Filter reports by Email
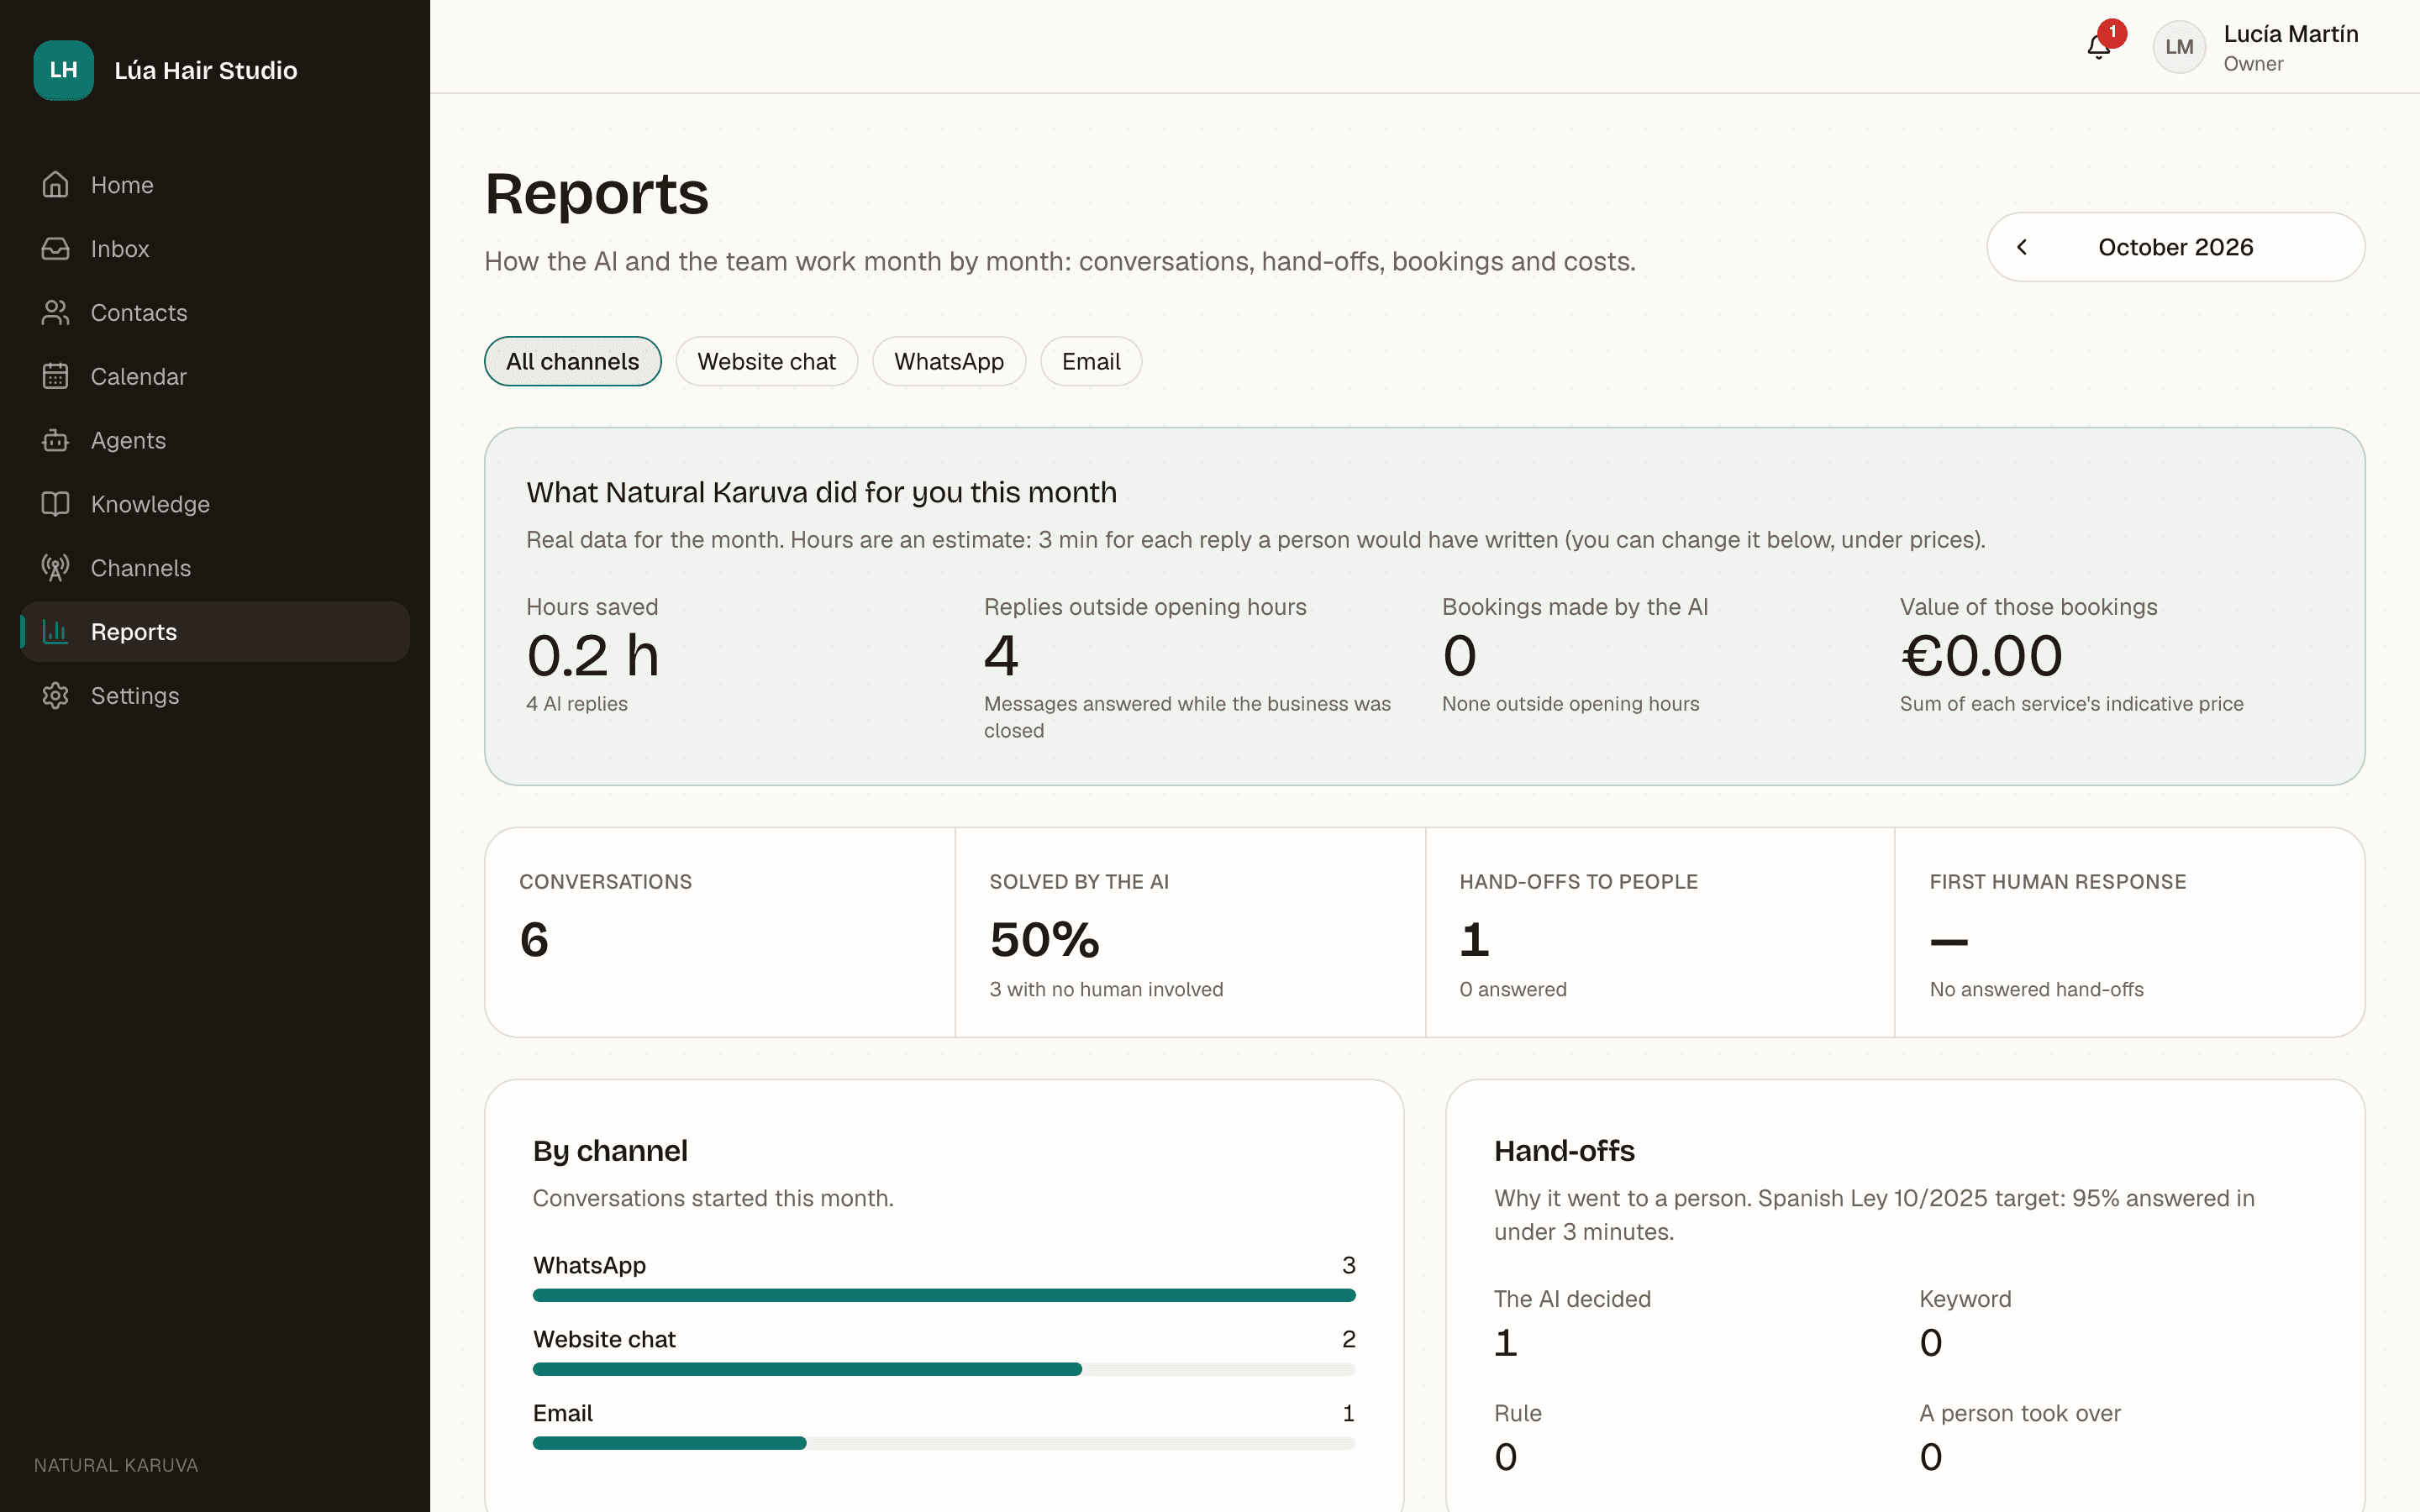This screenshot has height=1512, width=2420. 1091,361
